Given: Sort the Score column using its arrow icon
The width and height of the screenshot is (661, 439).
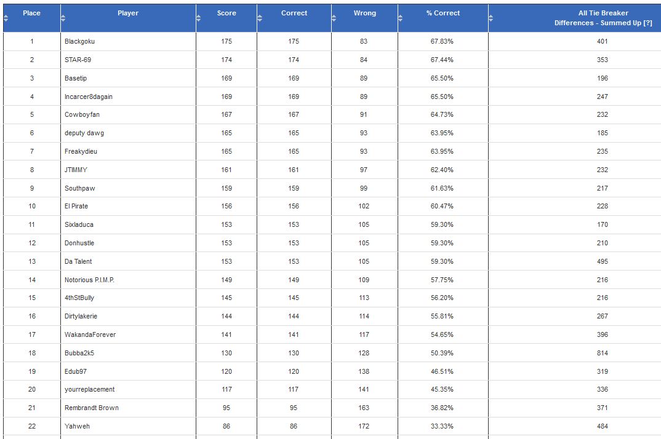Looking at the screenshot, I should pos(198,18).
